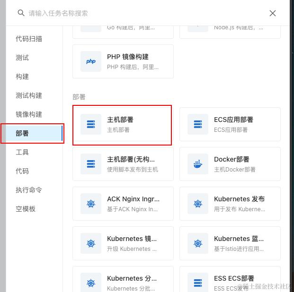Screen dimensions: 294x292
Task: Choose the ESS ECS部署 task title
Action: (x=234, y=278)
